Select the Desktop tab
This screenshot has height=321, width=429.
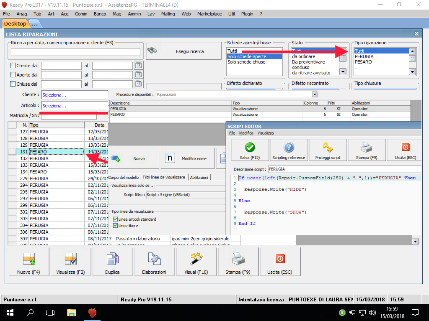pyautogui.click(x=15, y=24)
